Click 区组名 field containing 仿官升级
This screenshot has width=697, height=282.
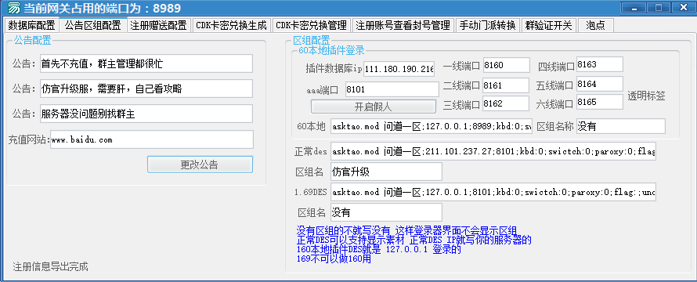pos(386,172)
